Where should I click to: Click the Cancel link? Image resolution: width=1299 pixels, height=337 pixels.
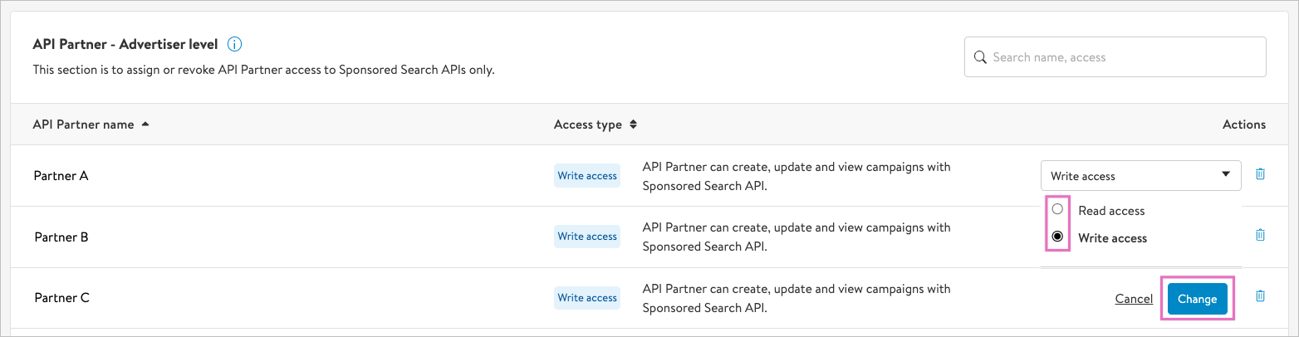(1134, 299)
